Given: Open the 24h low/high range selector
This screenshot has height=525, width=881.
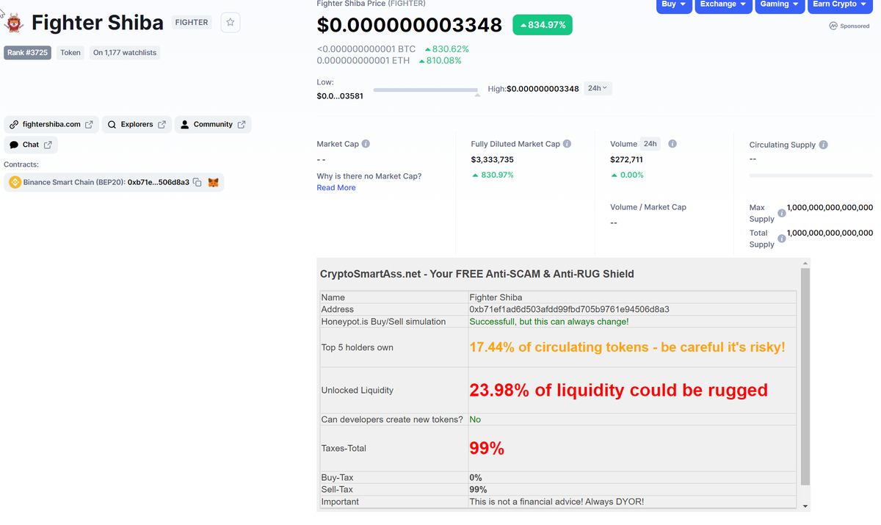Looking at the screenshot, I should tap(598, 88).
